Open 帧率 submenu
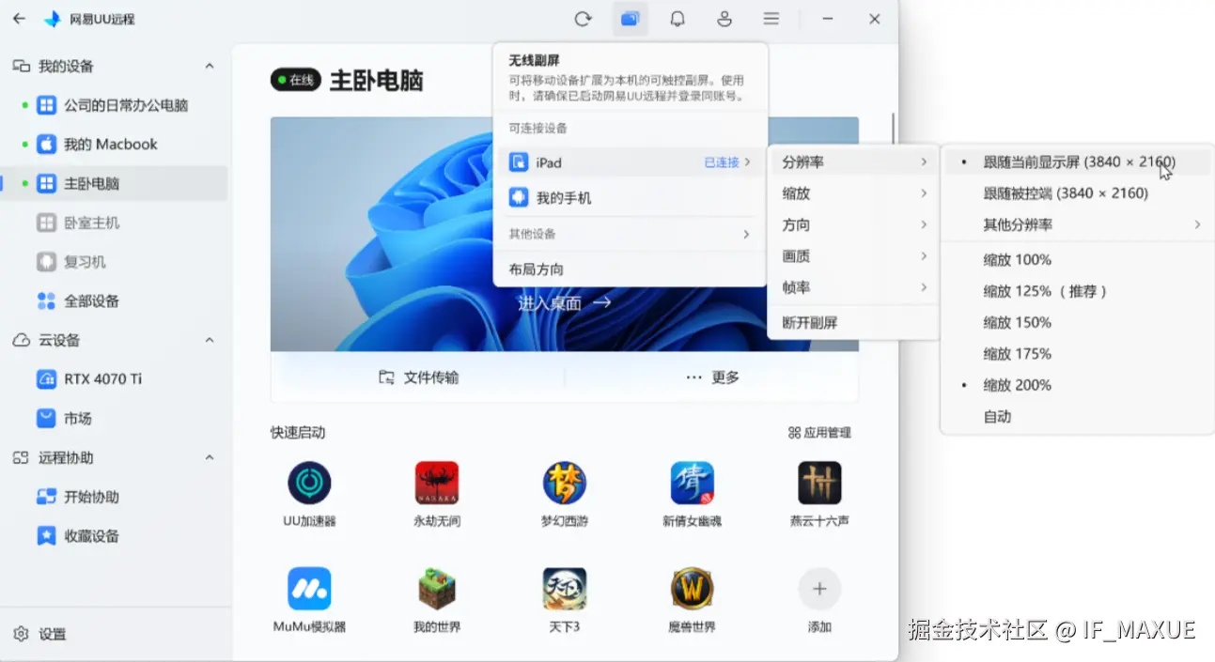The image size is (1215, 662). coord(854,288)
